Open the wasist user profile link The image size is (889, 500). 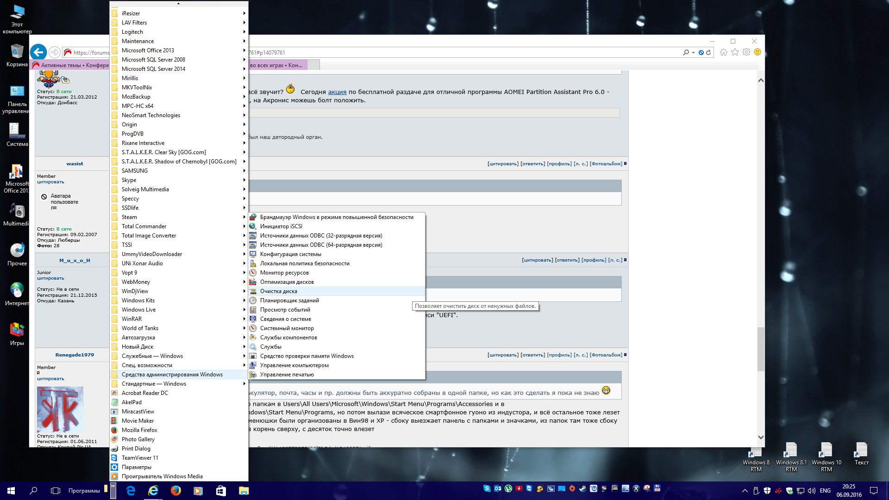point(75,164)
